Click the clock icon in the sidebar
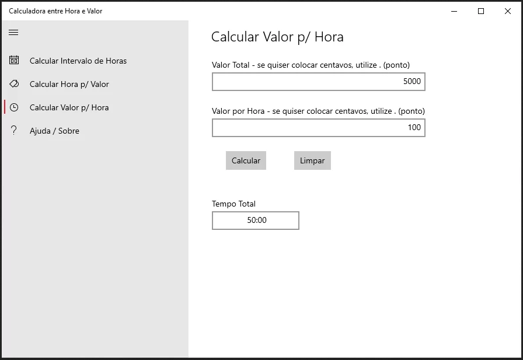This screenshot has height=360, width=523. pyautogui.click(x=14, y=107)
